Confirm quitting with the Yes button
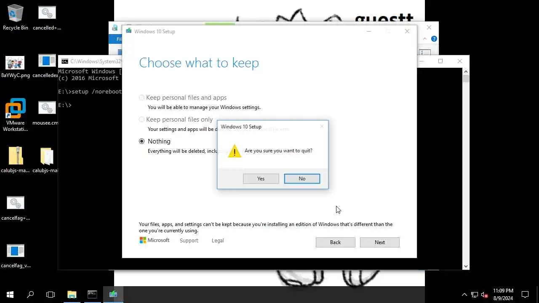 [261, 179]
